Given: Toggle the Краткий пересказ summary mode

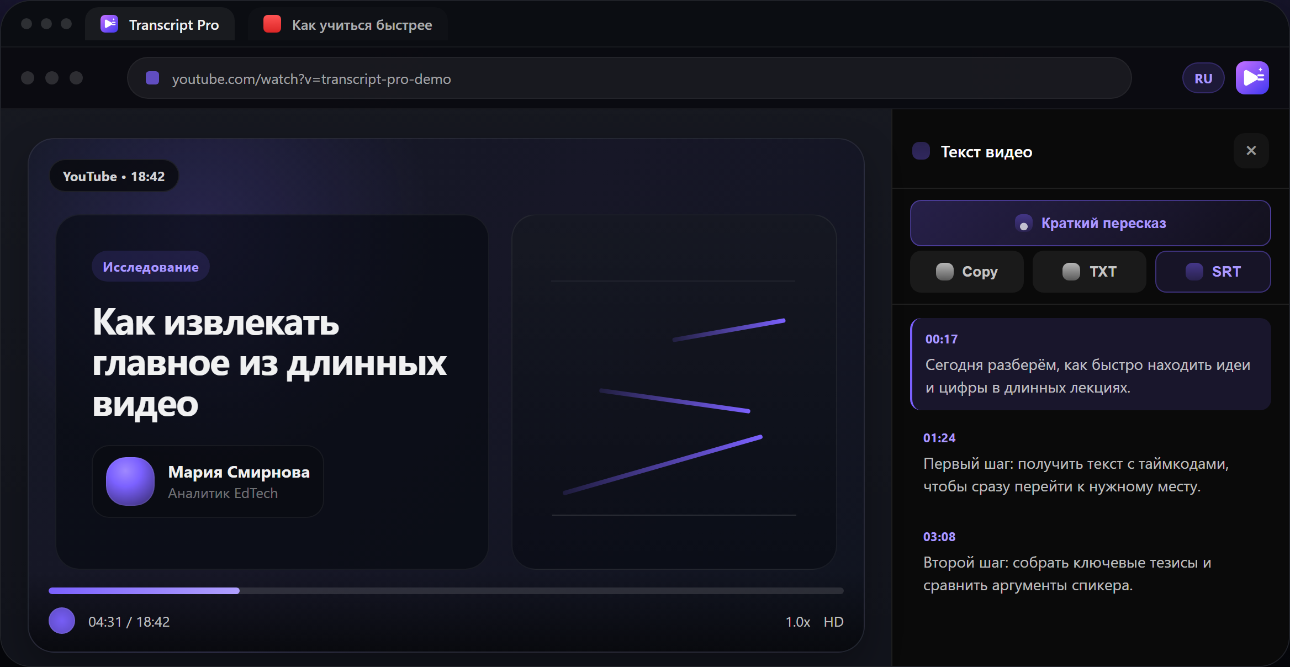Looking at the screenshot, I should 1090,223.
